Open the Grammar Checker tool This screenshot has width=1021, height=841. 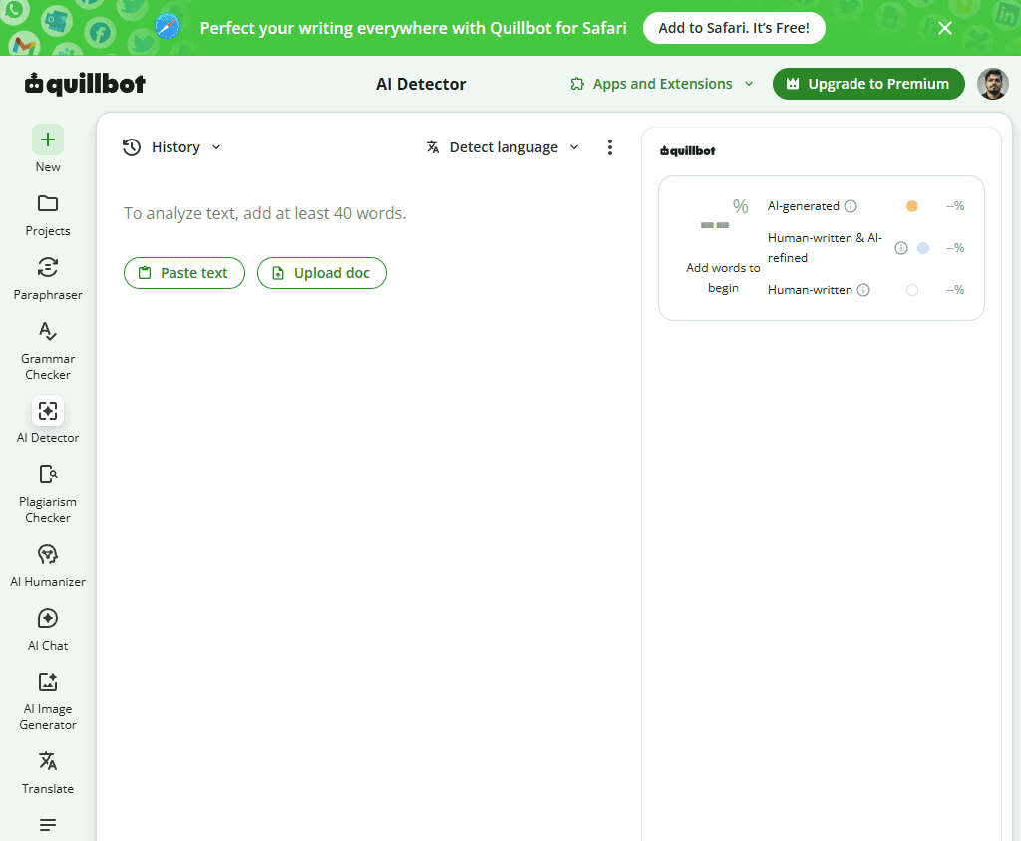click(x=48, y=350)
